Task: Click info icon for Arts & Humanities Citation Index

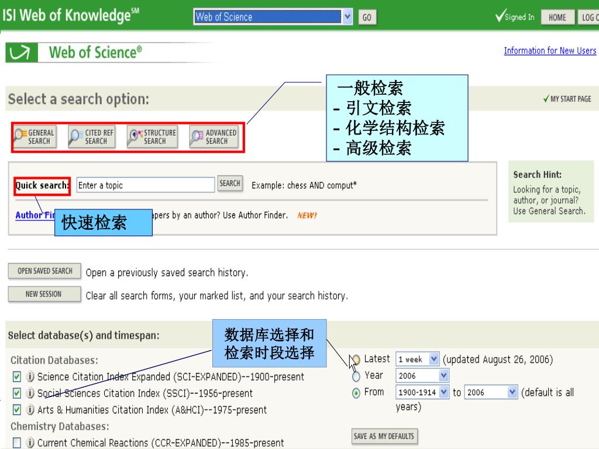Action: click(x=30, y=409)
